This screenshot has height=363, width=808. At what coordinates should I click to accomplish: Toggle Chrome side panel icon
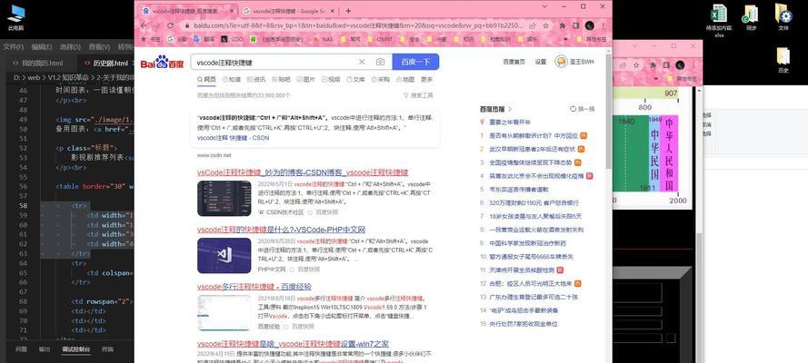click(576, 25)
